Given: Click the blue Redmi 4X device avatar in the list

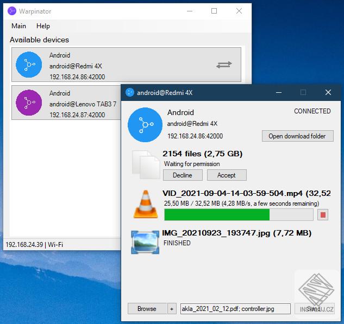Looking at the screenshot, I should coord(29,65).
